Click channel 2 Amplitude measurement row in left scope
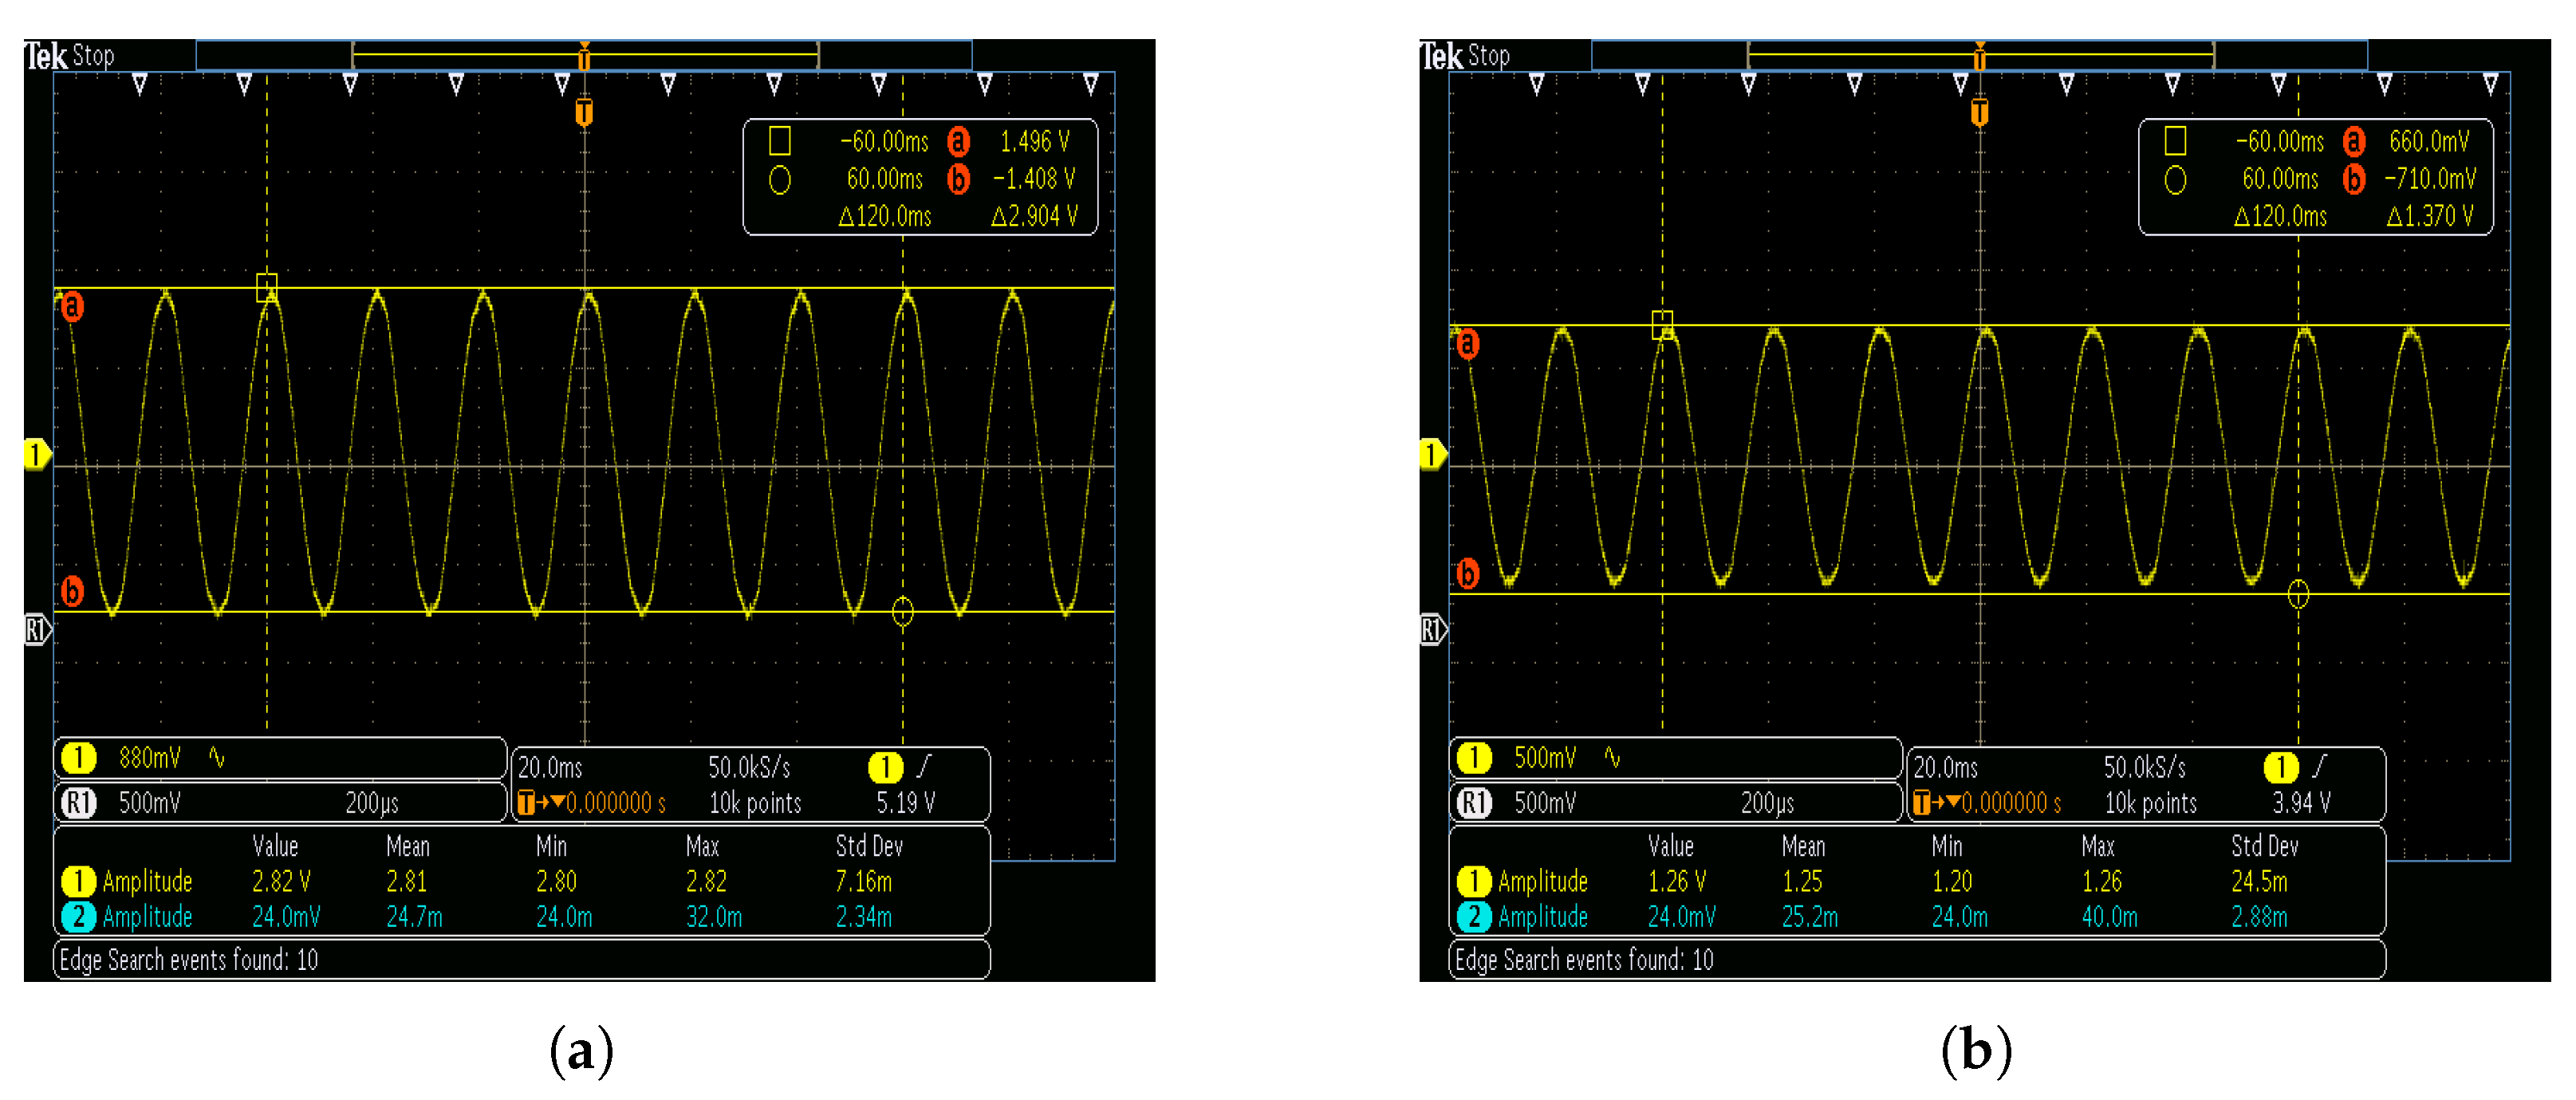2576x1100 pixels. (x=148, y=917)
